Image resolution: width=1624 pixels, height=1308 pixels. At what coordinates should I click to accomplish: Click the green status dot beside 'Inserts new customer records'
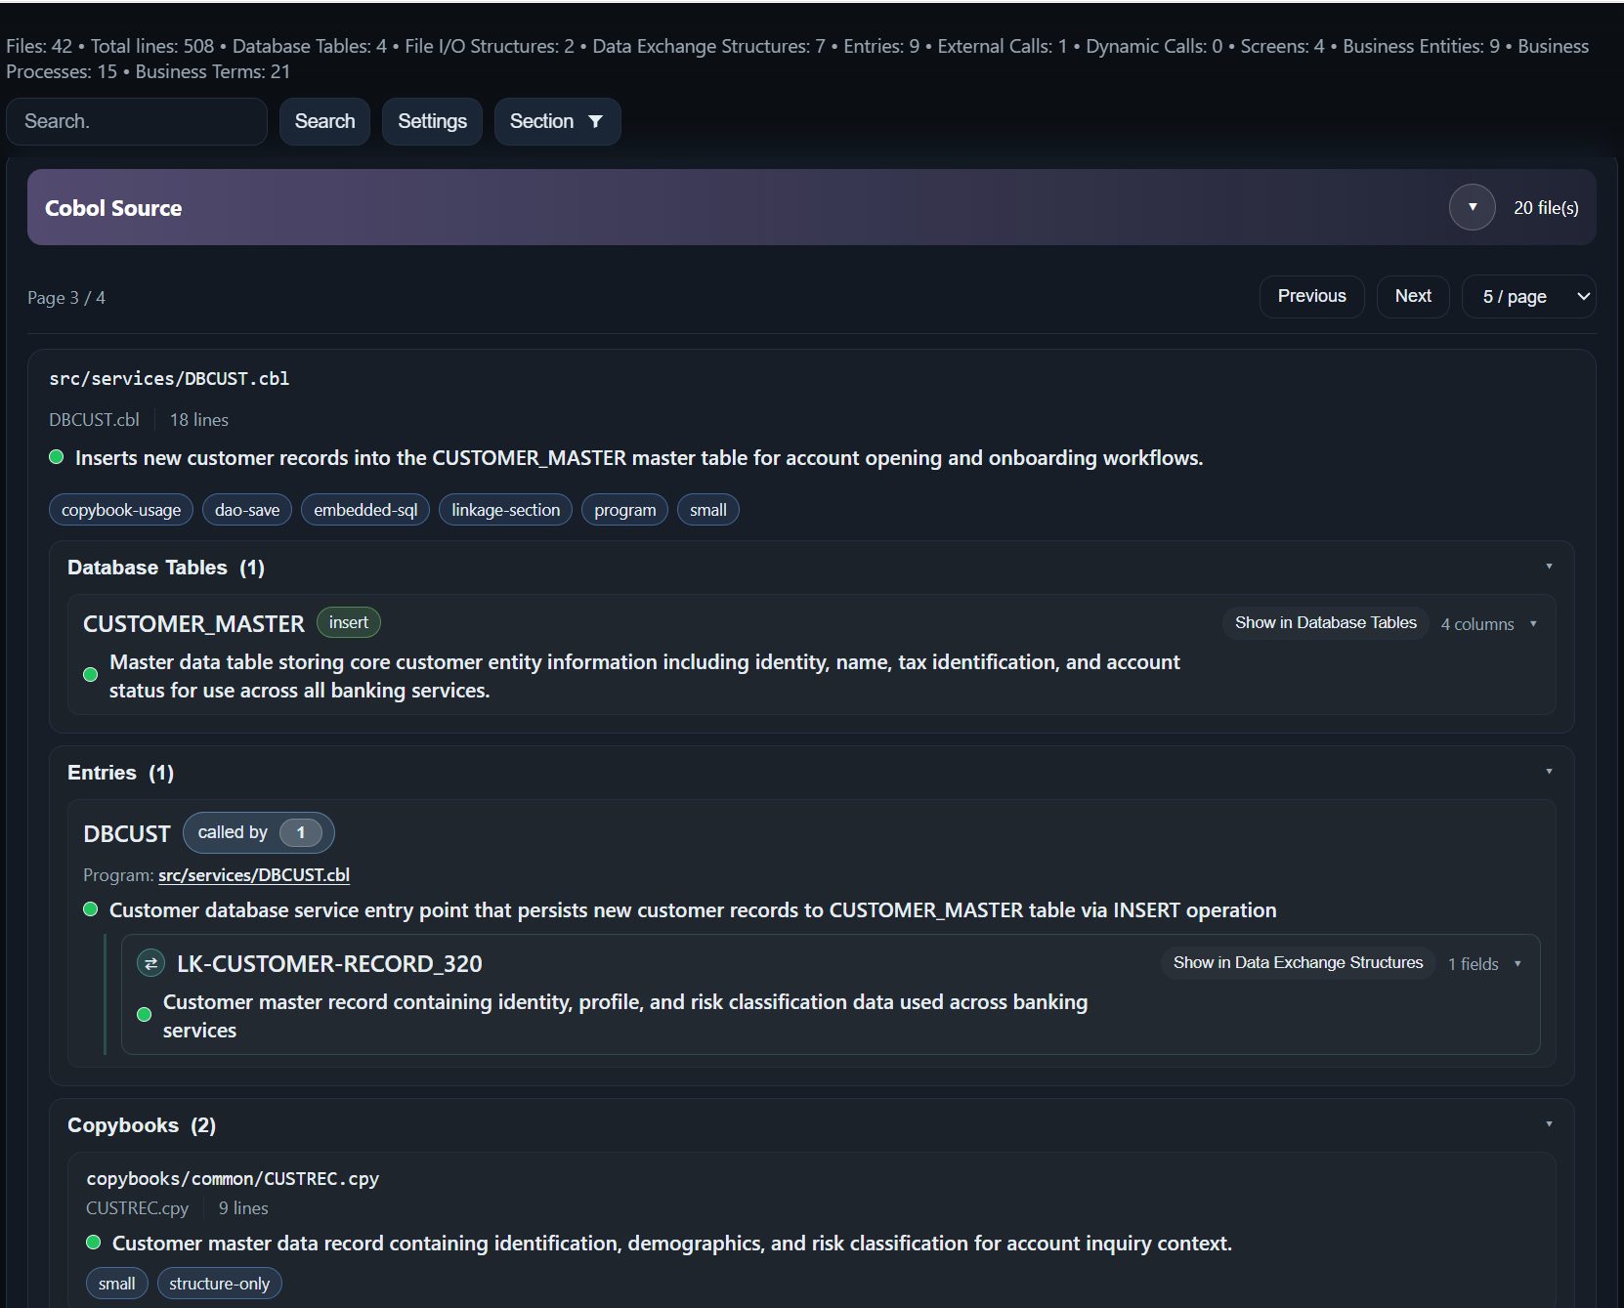click(57, 457)
